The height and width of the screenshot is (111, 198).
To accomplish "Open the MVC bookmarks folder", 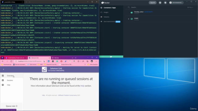I will click(40, 64).
